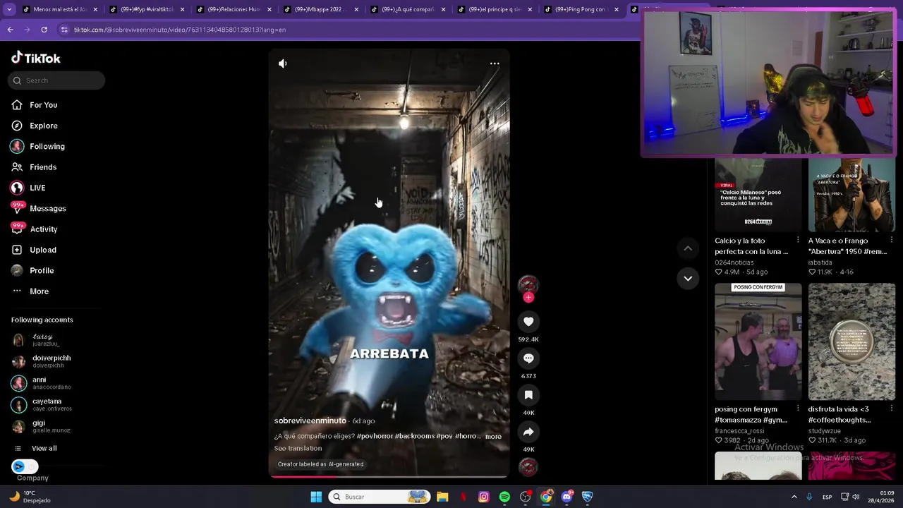
Task: Click the browser address bar URL
Action: point(179,30)
